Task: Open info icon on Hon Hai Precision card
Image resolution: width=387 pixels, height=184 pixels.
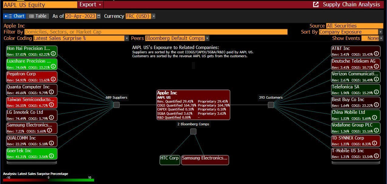Action: tap(53, 54)
